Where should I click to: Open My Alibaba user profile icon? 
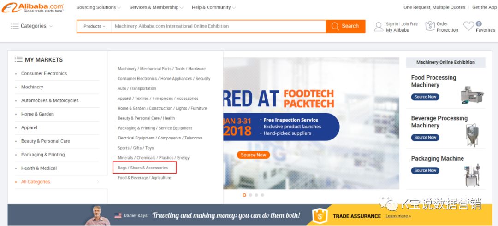point(379,27)
